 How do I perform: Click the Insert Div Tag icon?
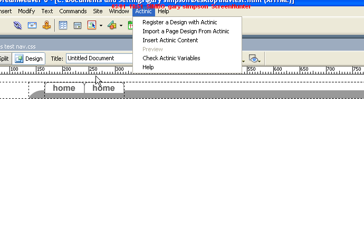[x=77, y=25]
